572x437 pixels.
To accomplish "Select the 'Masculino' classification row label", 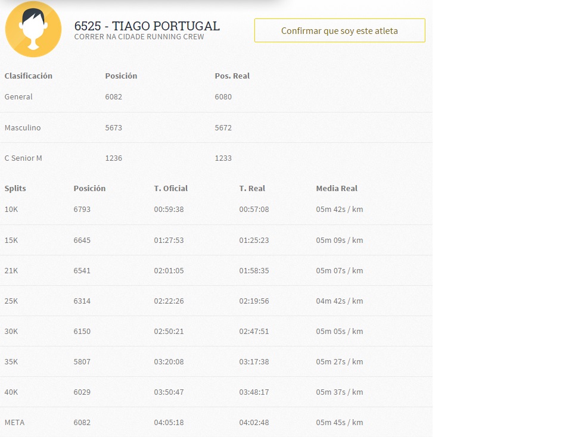I will [x=23, y=127].
